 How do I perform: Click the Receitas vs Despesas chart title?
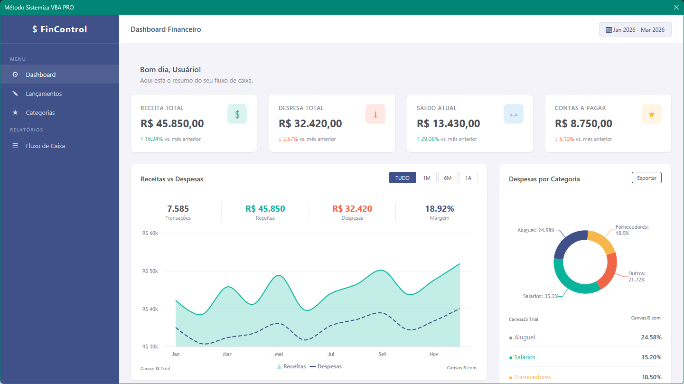coord(172,179)
